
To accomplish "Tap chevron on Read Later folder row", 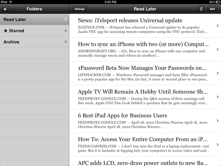I will coord(66,19).
